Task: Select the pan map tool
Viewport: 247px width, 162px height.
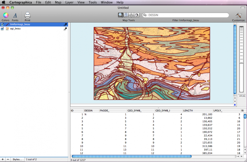Action: click(x=131, y=15)
